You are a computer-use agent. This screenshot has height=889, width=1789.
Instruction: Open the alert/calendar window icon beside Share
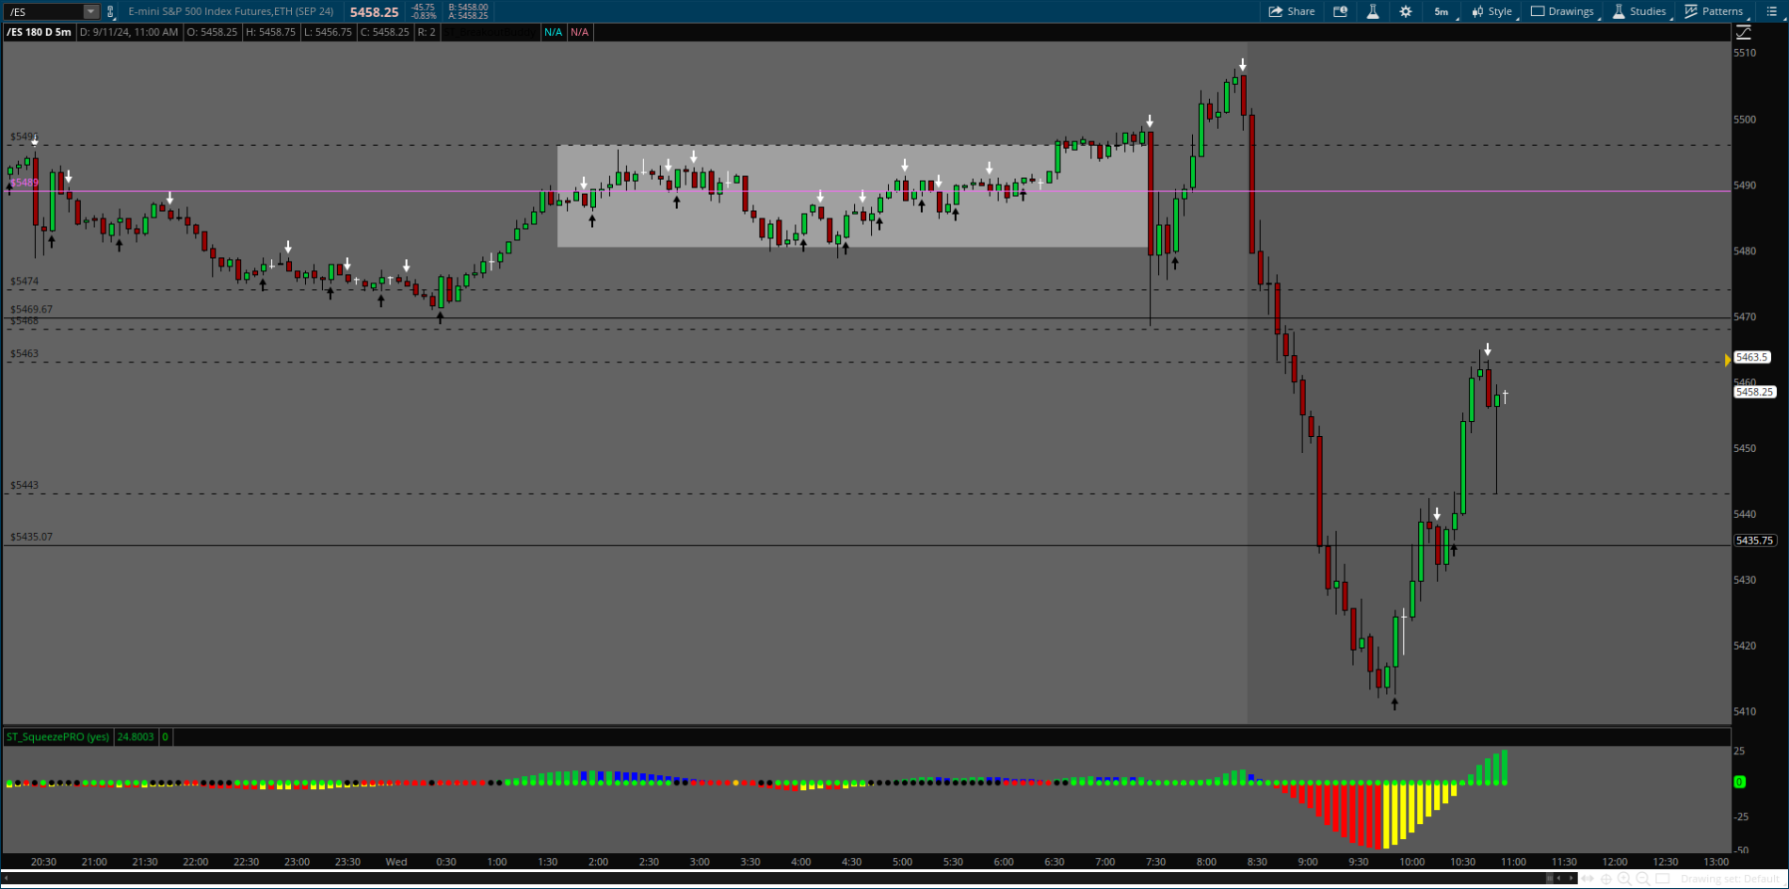coord(1341,11)
